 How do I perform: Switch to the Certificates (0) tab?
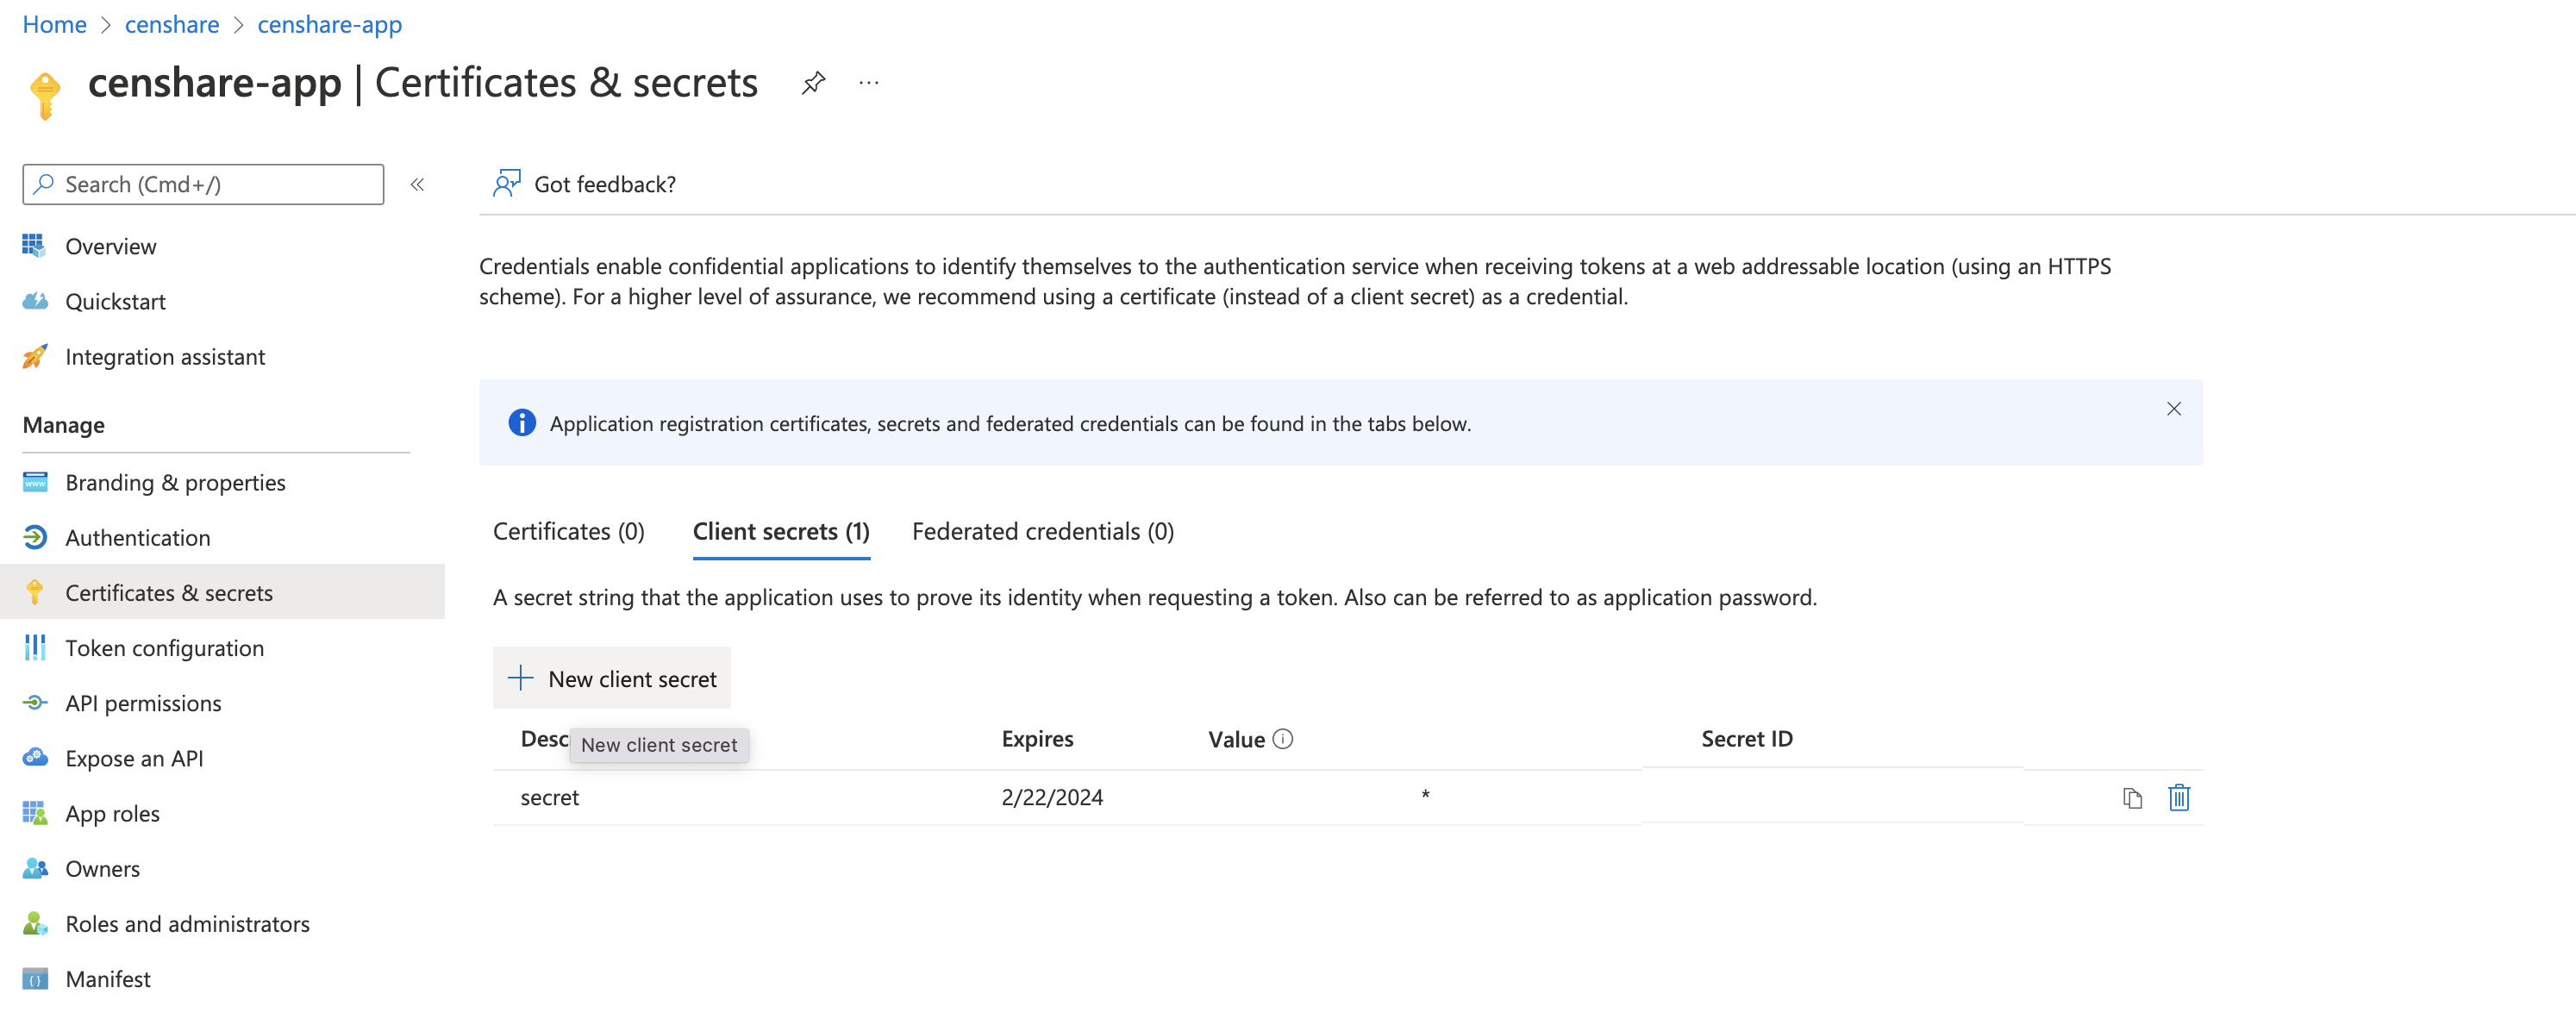(x=568, y=531)
